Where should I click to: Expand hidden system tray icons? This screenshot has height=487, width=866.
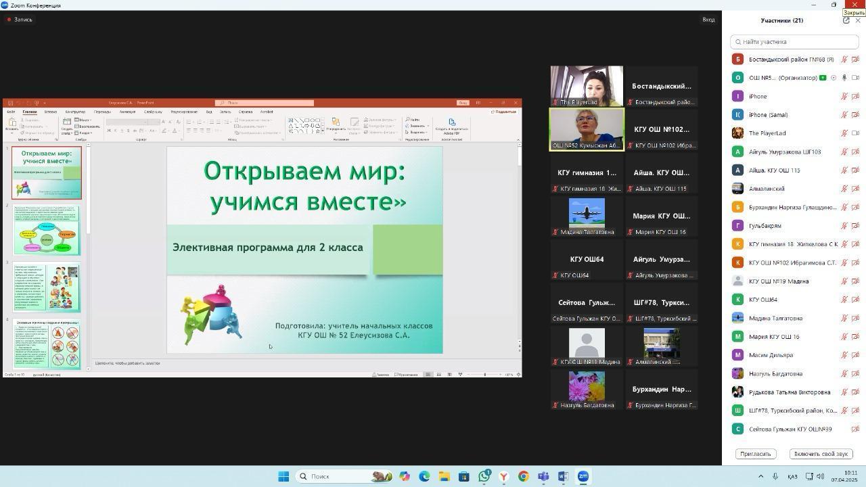[x=760, y=476]
